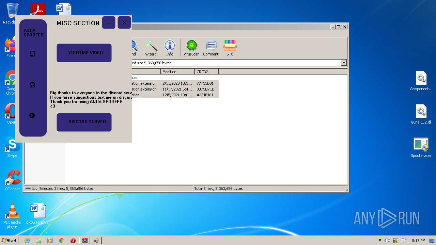Open Windows Explorer from the taskbar
The height and width of the screenshot is (245, 436).
(38, 241)
